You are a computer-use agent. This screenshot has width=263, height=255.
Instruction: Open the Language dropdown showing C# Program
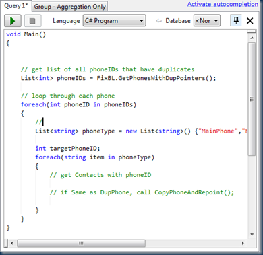point(115,21)
